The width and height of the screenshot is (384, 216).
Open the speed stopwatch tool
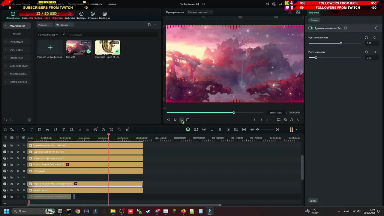click(x=103, y=130)
